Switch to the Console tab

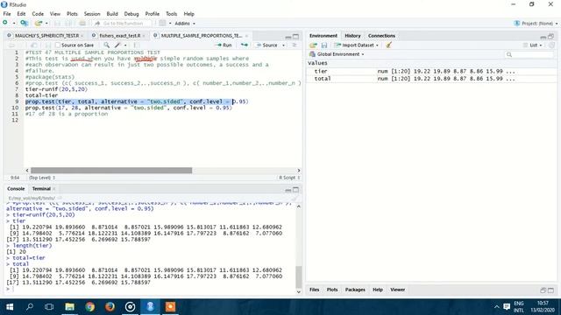pos(16,189)
